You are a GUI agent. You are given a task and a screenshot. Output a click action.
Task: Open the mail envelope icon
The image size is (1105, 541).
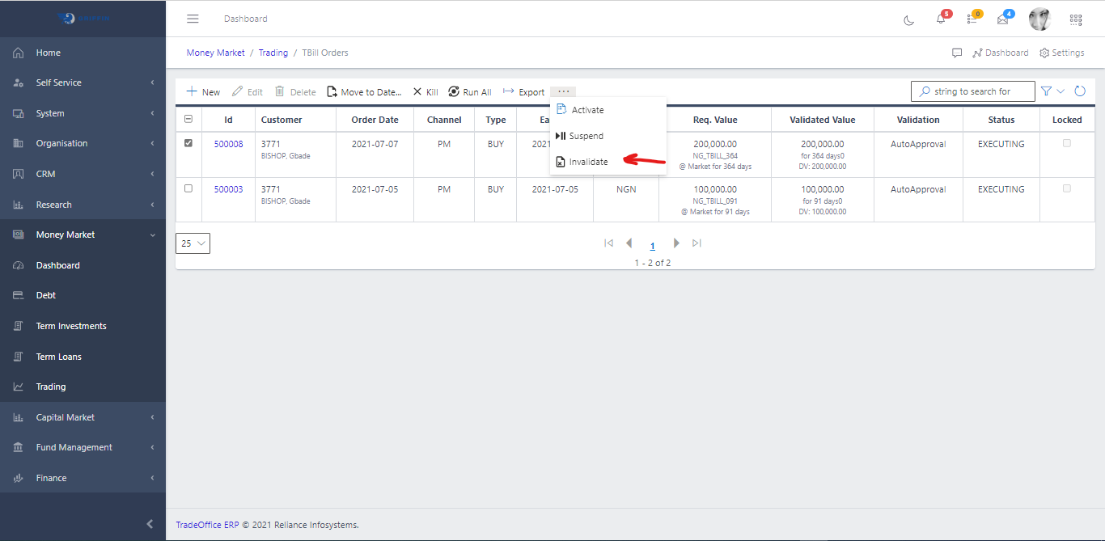click(x=1002, y=19)
